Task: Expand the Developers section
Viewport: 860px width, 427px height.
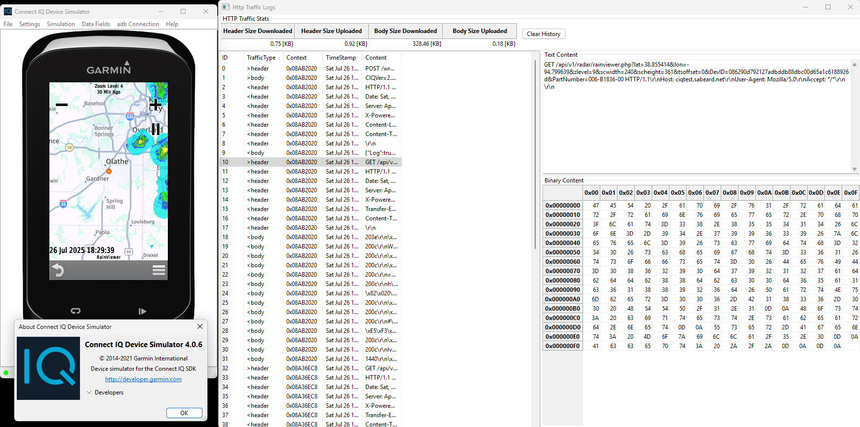Action: coord(105,392)
